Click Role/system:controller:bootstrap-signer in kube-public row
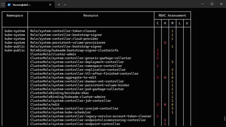Screen dimensions: 226x127 point(66,46)
